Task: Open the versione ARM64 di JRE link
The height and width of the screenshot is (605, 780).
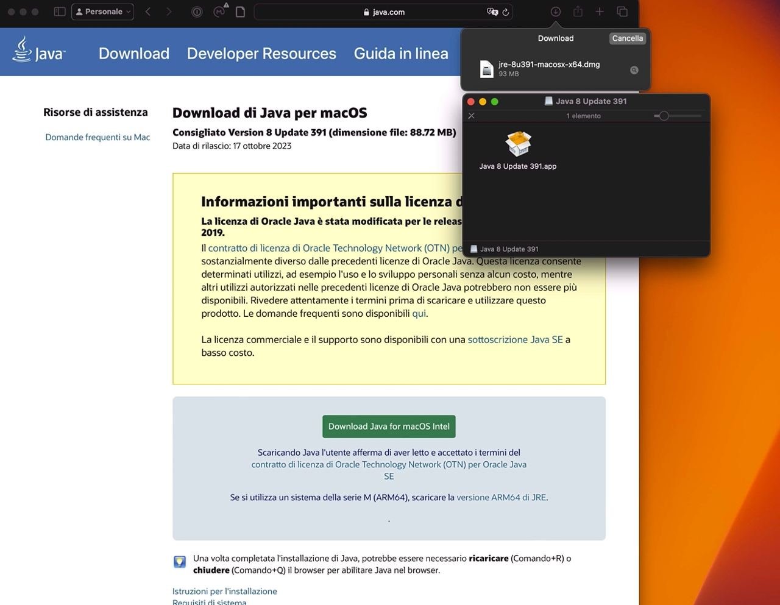Action: (x=501, y=497)
